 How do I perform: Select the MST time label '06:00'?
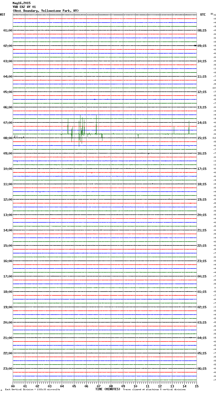click(8, 107)
